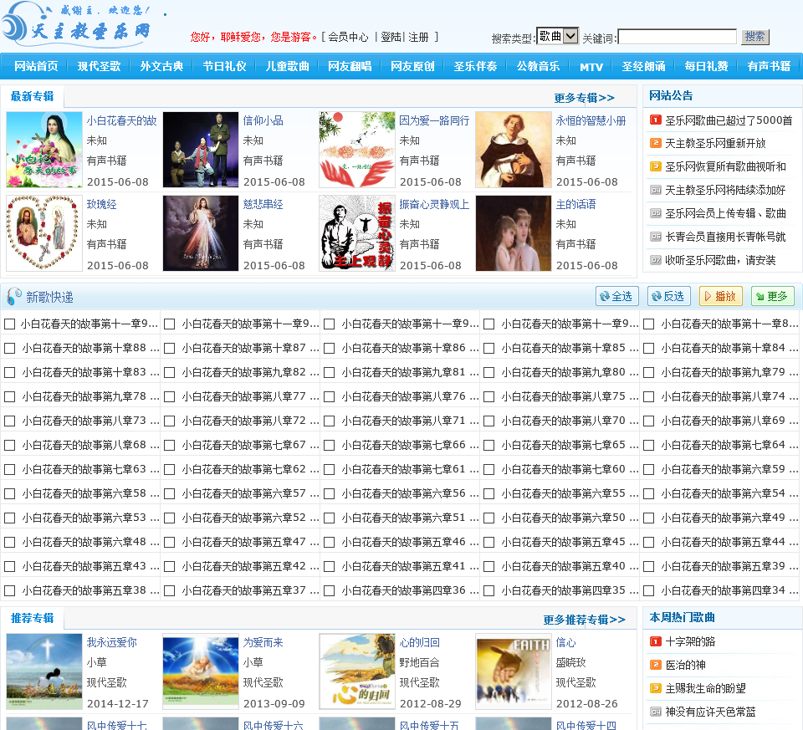Open album title 风中传爱十七
This screenshot has height=730, width=803.
pyautogui.click(x=117, y=725)
